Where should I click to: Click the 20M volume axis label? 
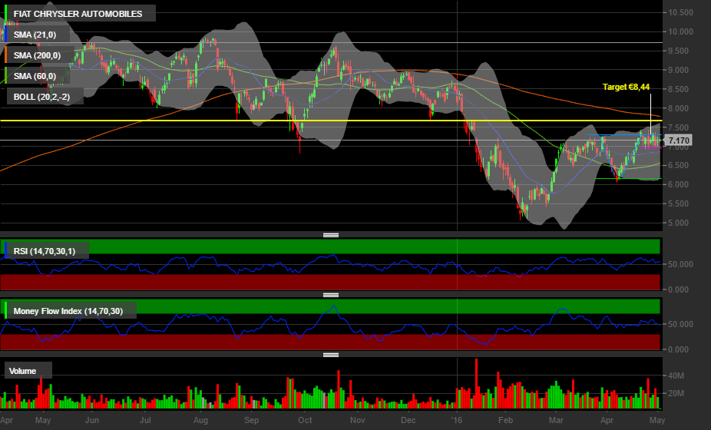(x=676, y=393)
